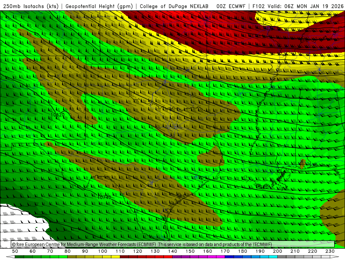345x259 pixels.
Task: Click the brightest green swatch ending at 80
Action: click(x=63, y=256)
